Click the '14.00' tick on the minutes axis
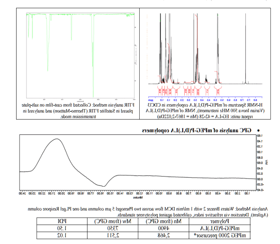280x244 pixels. (120, 193)
